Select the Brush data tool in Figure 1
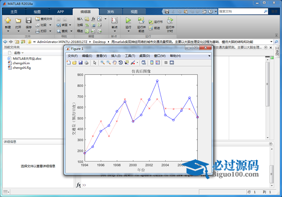282x197 pixels. tap(133, 63)
